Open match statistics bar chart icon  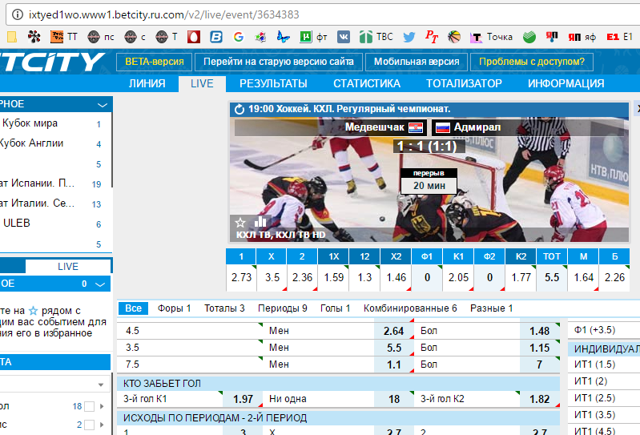pyautogui.click(x=260, y=221)
